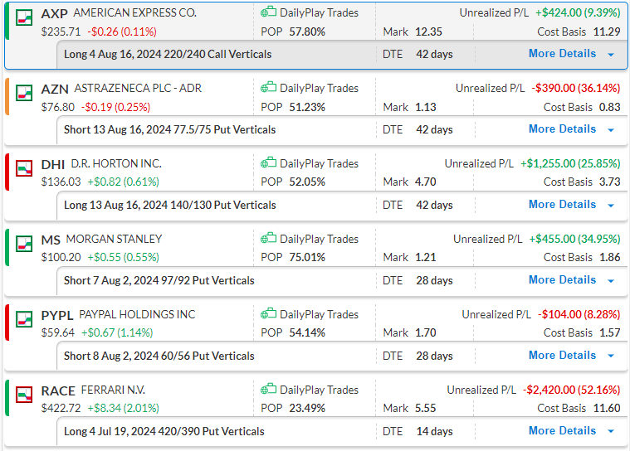This screenshot has height=451, width=630.
Task: Click PYPL unrealized P/L -$104.00 (8.28%)
Action: pos(579,314)
